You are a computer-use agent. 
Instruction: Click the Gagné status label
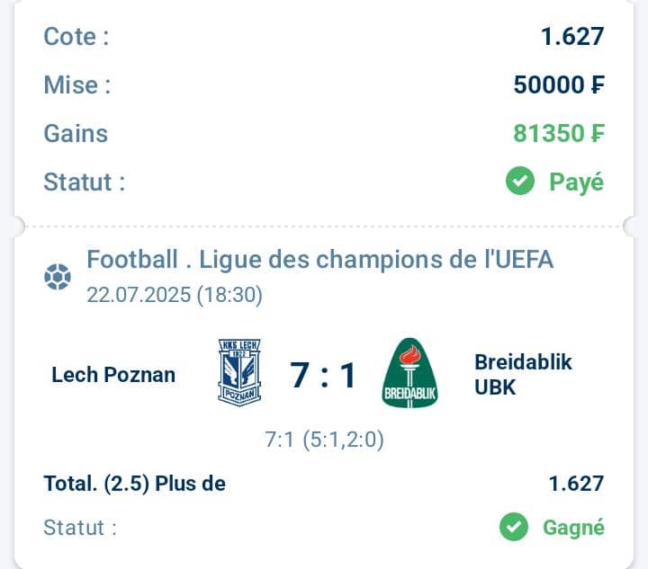[573, 528]
